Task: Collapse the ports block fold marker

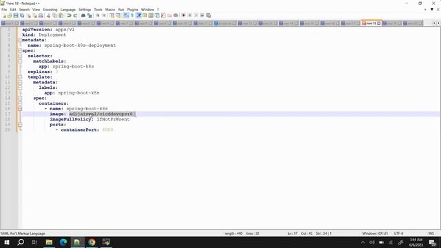Action: (20, 125)
